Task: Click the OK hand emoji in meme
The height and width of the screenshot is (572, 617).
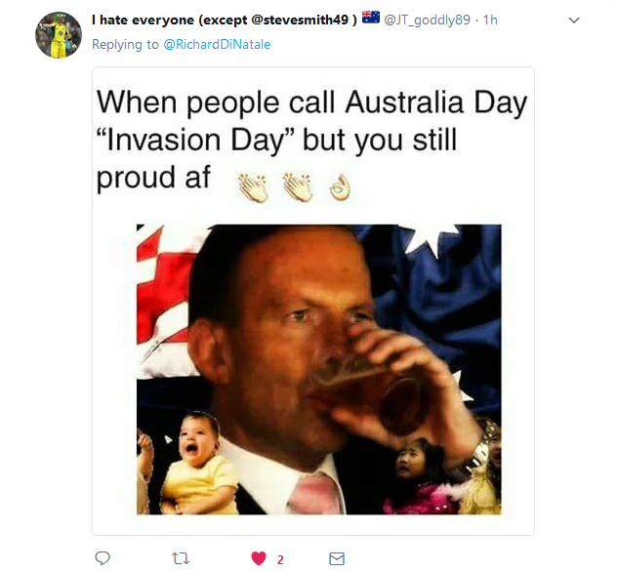Action: pos(340,187)
